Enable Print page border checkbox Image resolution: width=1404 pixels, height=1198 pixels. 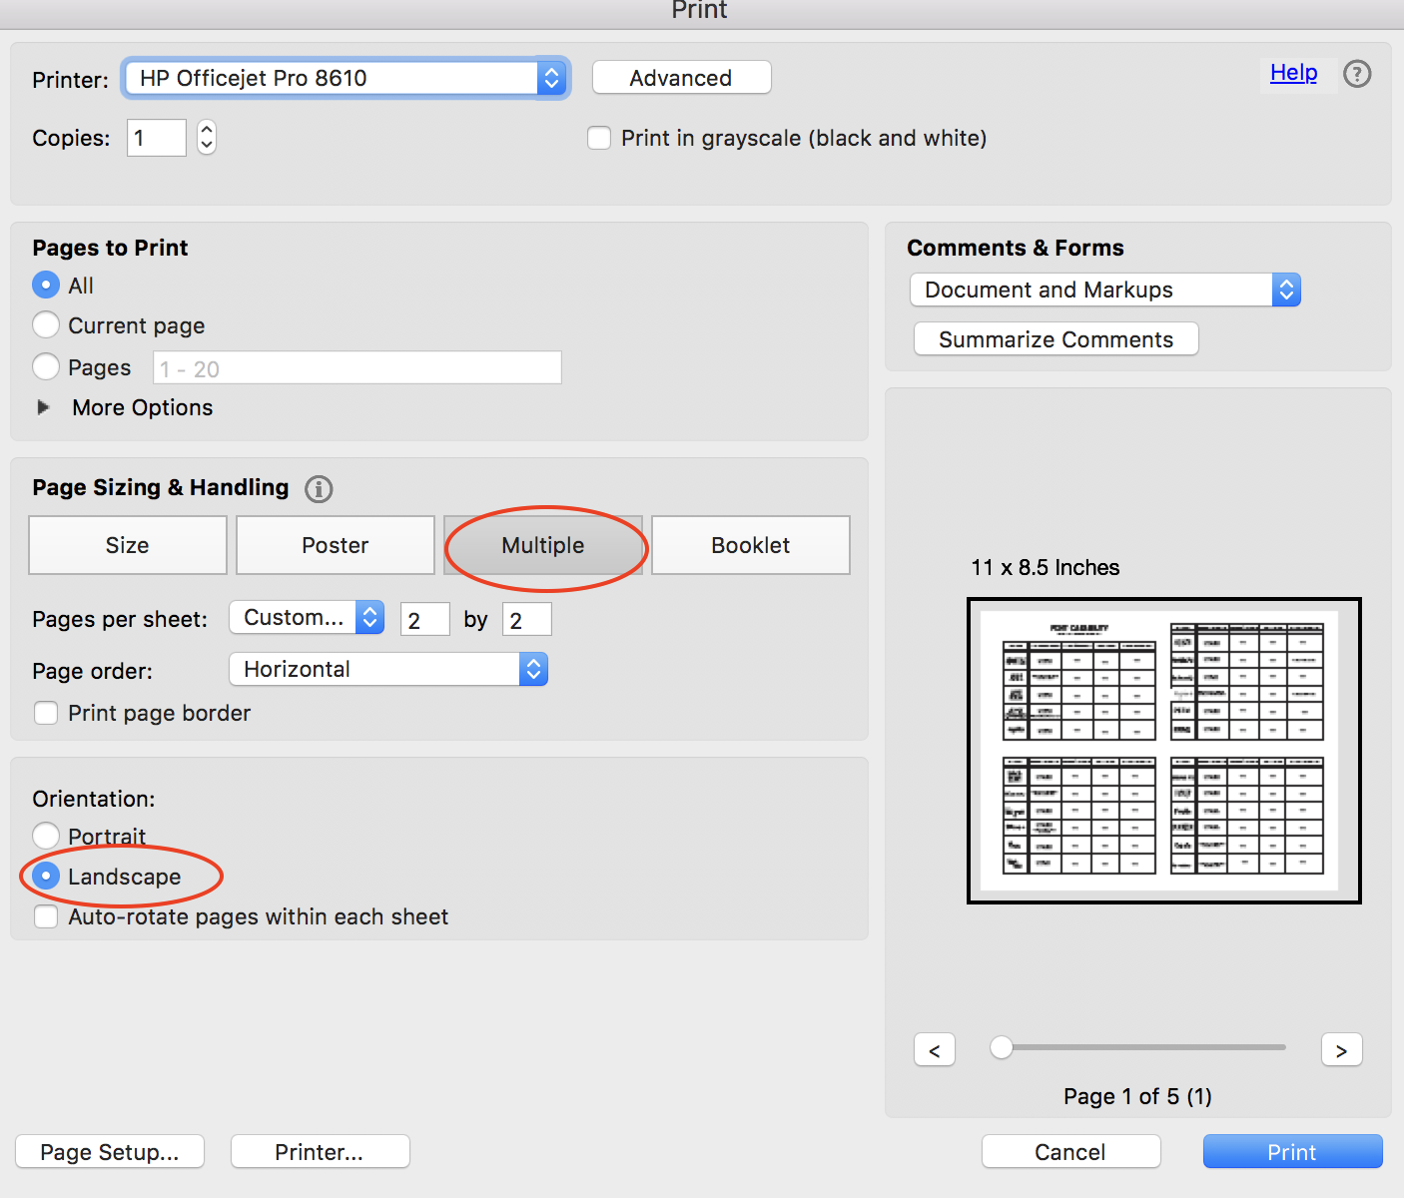click(x=46, y=713)
